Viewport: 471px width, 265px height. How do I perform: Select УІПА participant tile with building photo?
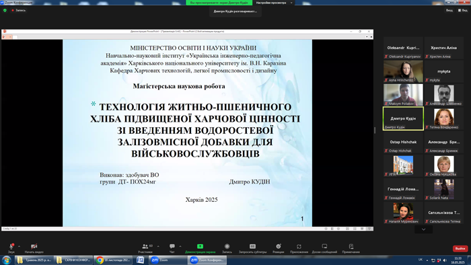403,165
